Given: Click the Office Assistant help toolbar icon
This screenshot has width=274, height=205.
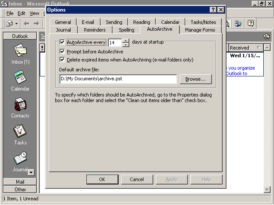Looking at the screenshot, I should pyautogui.click(x=251, y=23).
